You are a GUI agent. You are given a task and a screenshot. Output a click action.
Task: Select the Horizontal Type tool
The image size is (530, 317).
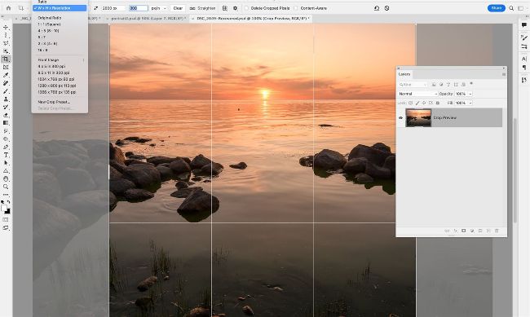click(x=6, y=155)
